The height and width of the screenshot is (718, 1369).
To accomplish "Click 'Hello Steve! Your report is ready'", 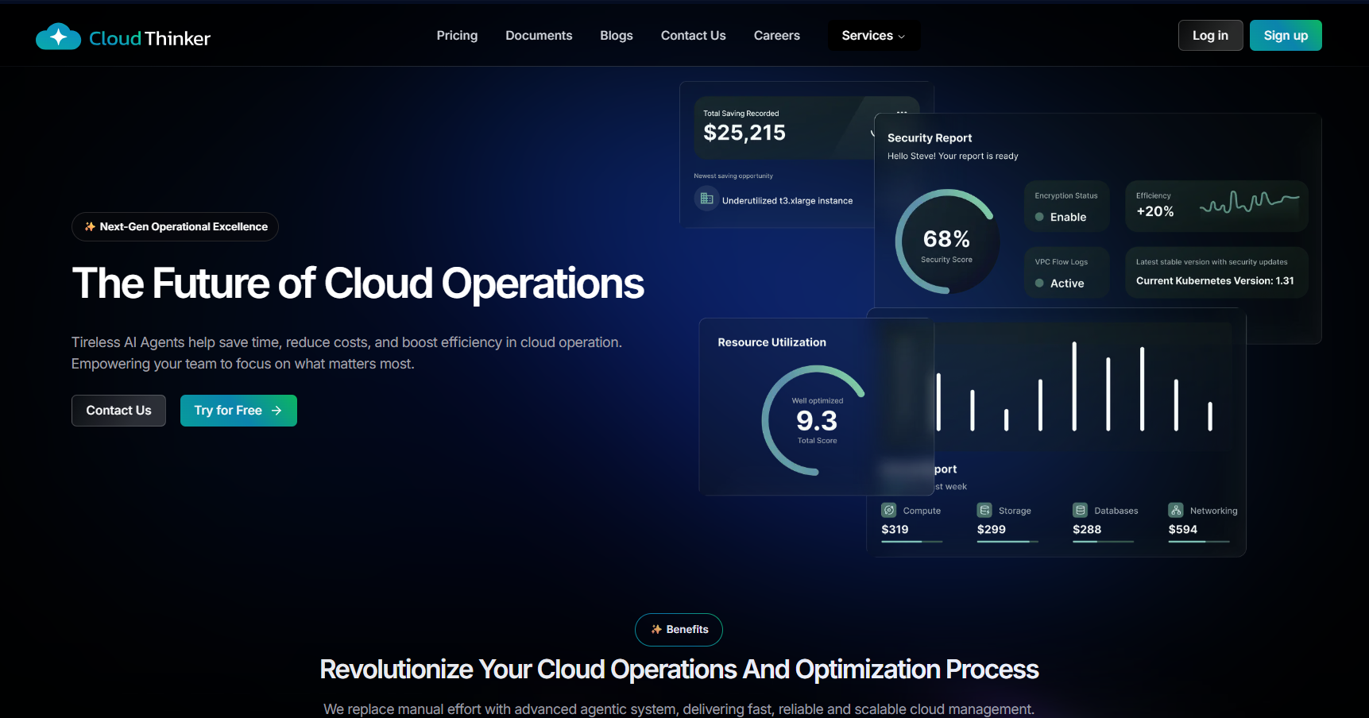I will (x=953, y=156).
